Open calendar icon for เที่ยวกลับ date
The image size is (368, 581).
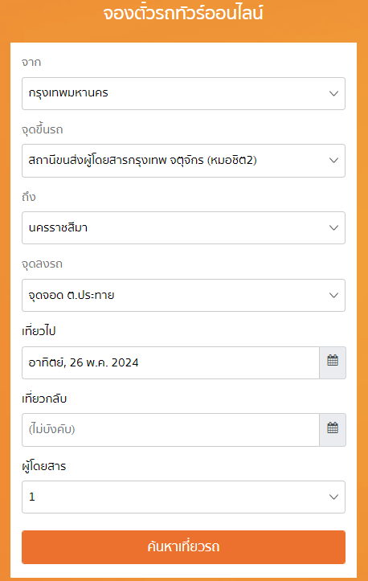(x=333, y=429)
